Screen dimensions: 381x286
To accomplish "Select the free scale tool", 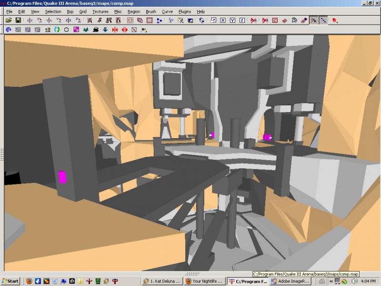I will click(x=213, y=20).
